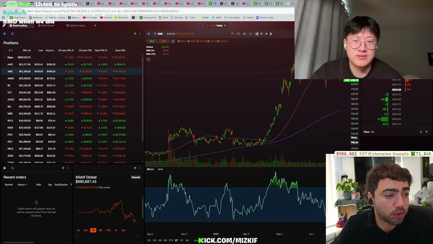The image size is (433, 244).
Task: Select 1Y range on account chart
Action: coord(116,230)
